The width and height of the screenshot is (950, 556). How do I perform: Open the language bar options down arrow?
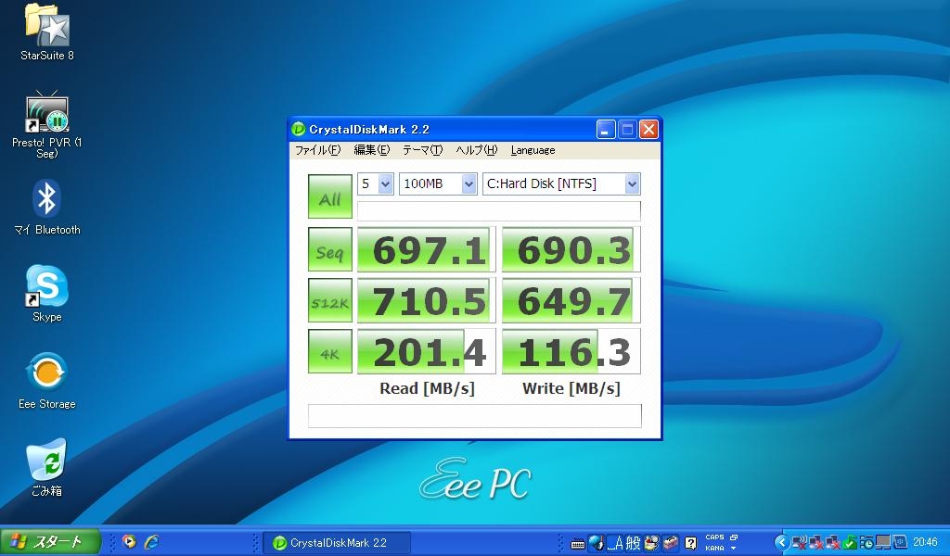coord(733,549)
